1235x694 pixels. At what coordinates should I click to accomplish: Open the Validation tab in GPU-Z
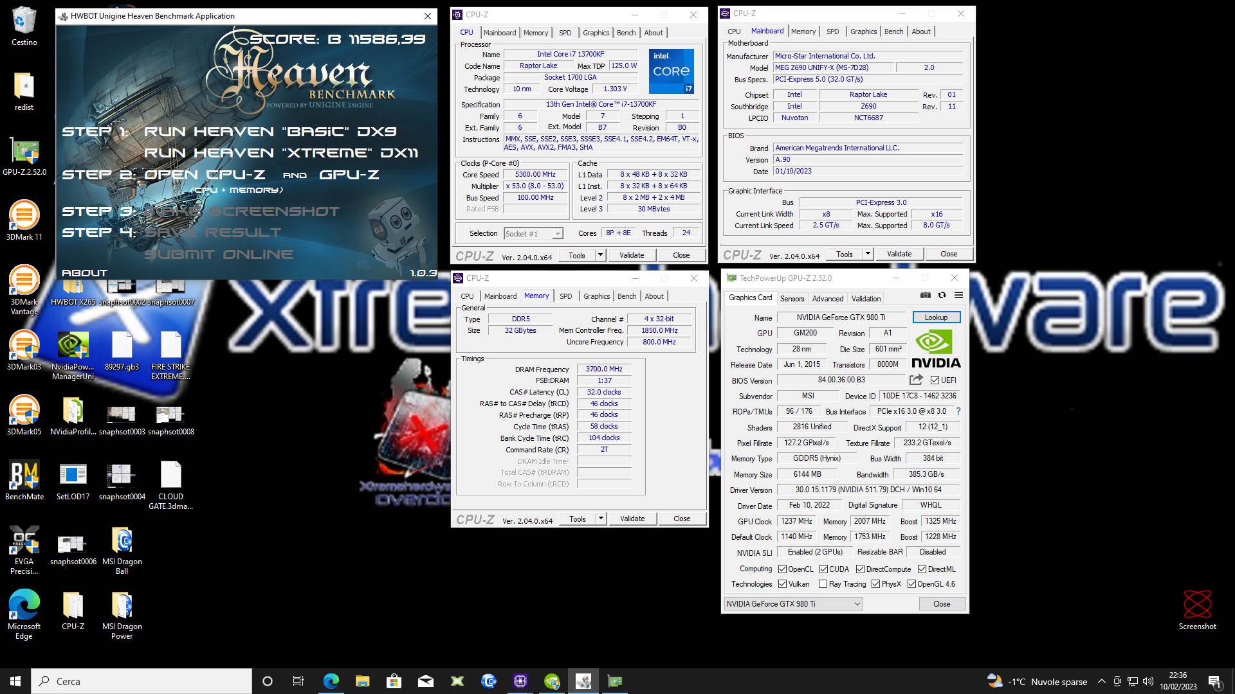[x=866, y=298]
